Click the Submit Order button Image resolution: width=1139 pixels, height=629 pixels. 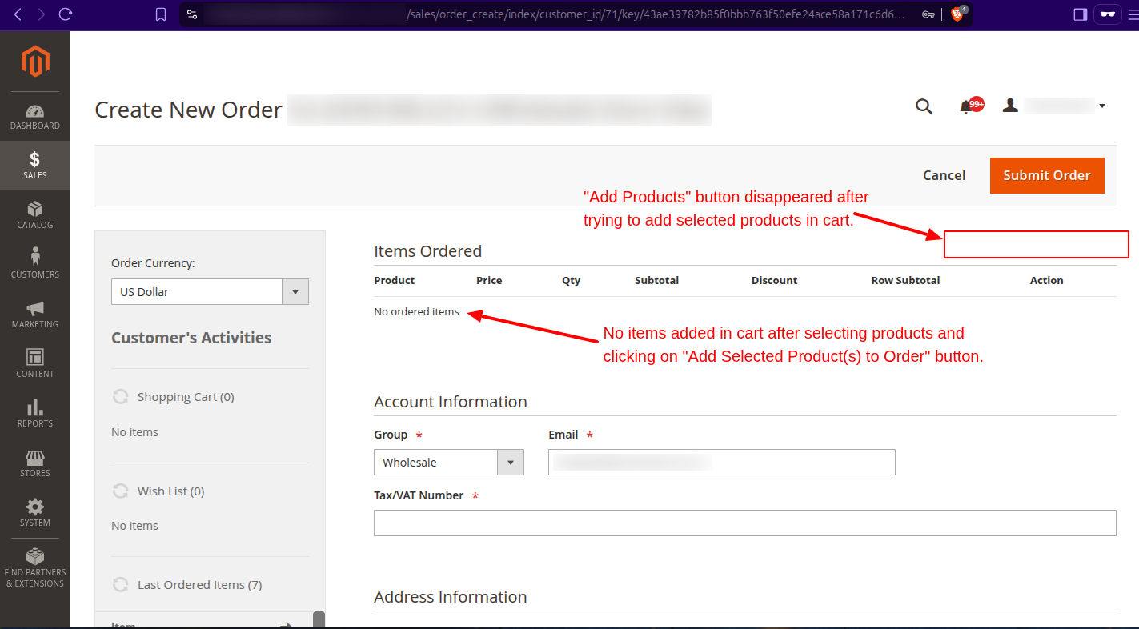click(1046, 175)
